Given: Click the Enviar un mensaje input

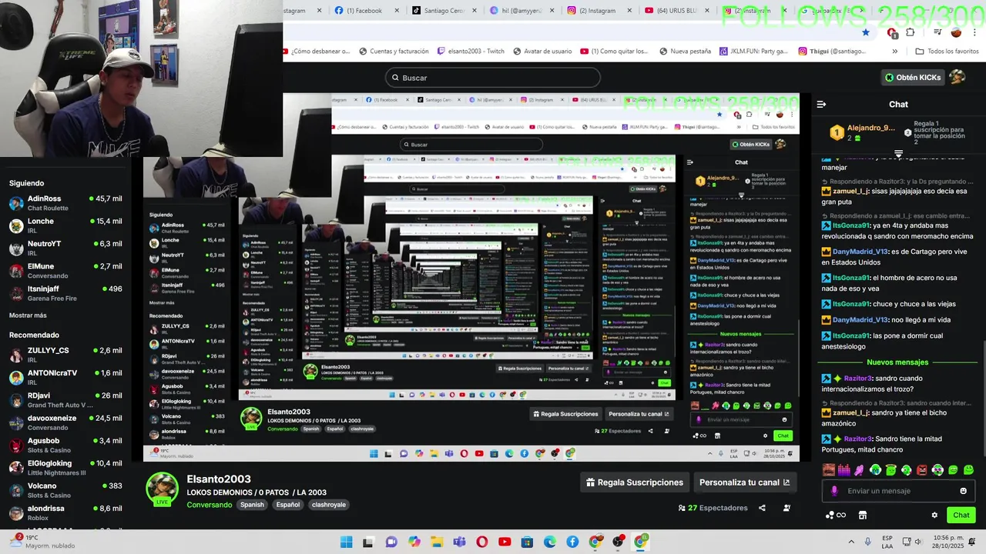Looking at the screenshot, I should (x=898, y=491).
